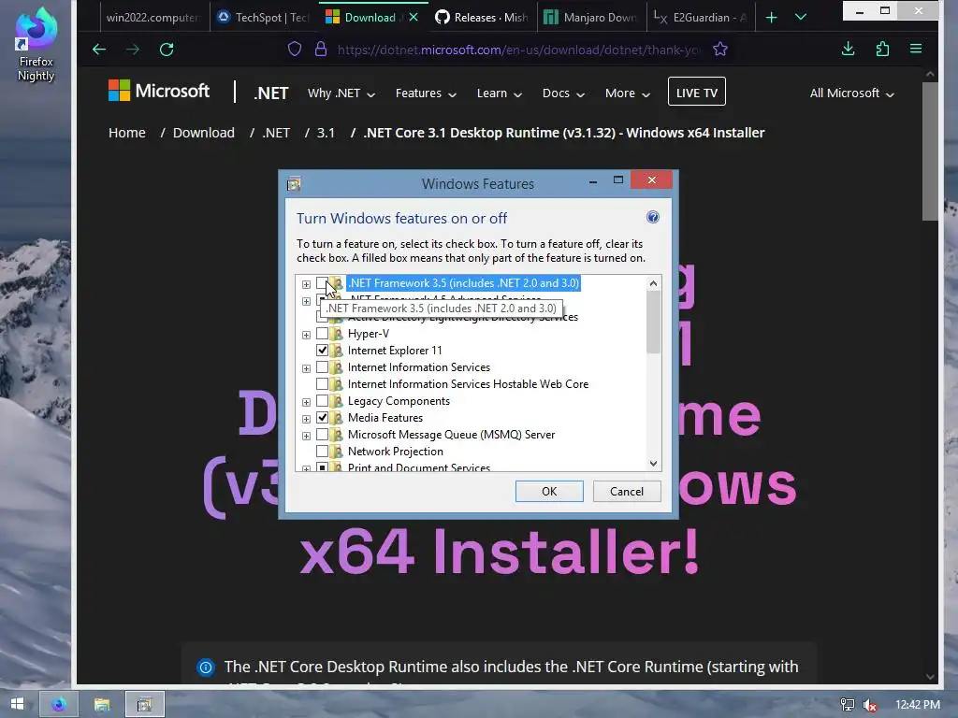Enable Network Projection checkbox
The image size is (958, 718).
coord(322,452)
